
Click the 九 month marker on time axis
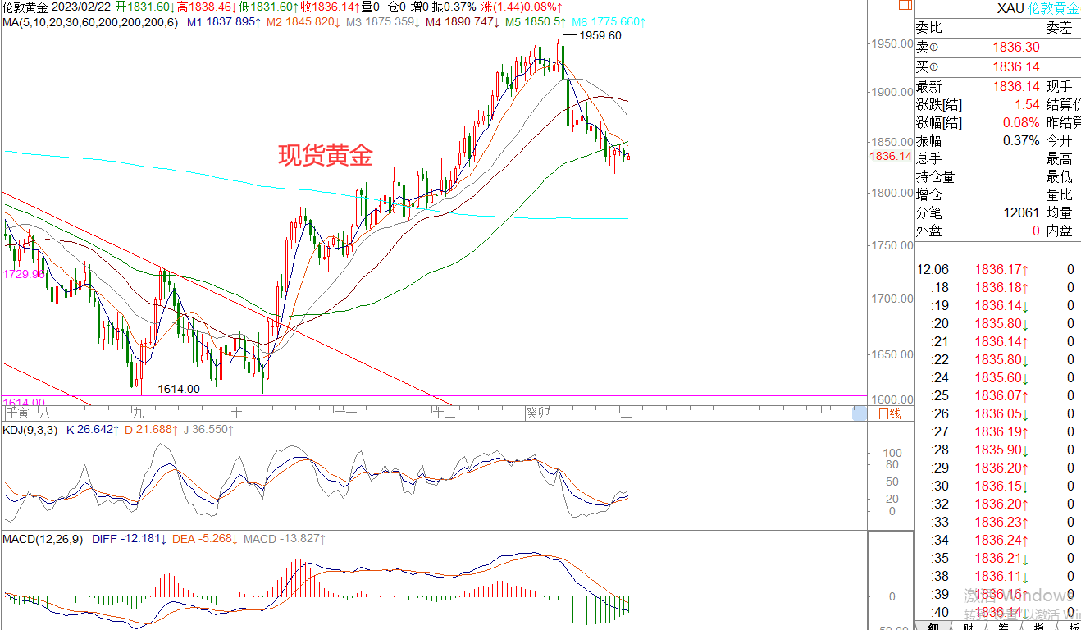pos(136,413)
